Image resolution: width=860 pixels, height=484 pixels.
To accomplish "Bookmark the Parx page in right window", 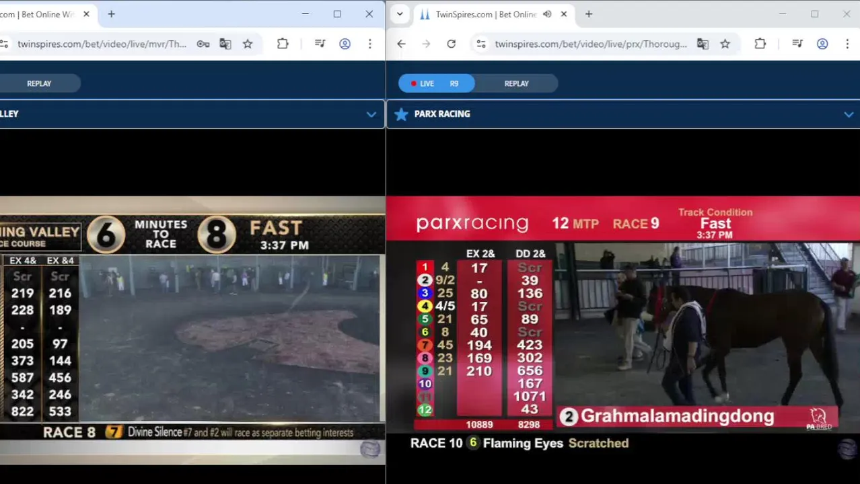I will pyautogui.click(x=725, y=44).
